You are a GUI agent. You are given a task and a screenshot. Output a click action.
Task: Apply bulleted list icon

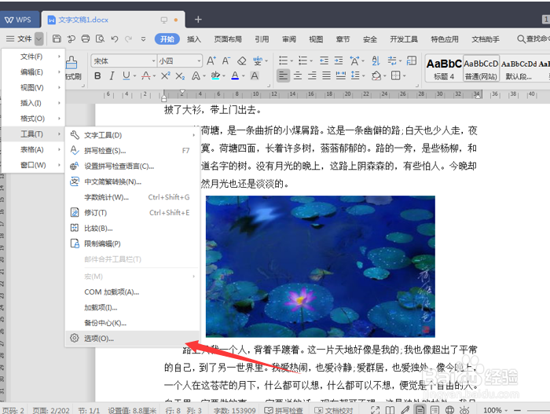[x=283, y=60]
